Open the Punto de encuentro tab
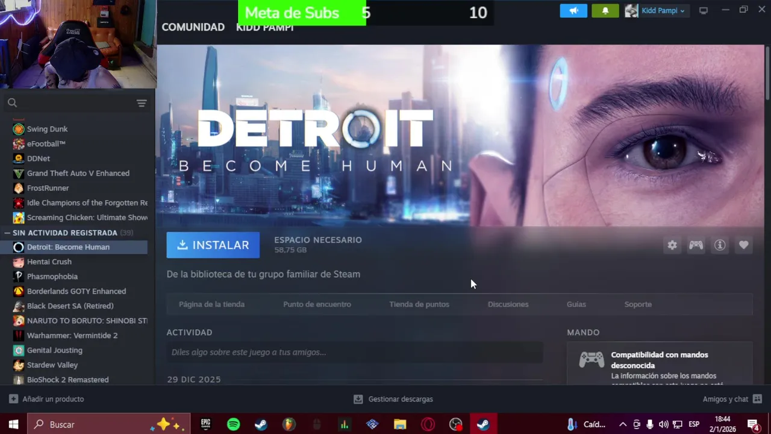The width and height of the screenshot is (771, 434). tap(317, 304)
